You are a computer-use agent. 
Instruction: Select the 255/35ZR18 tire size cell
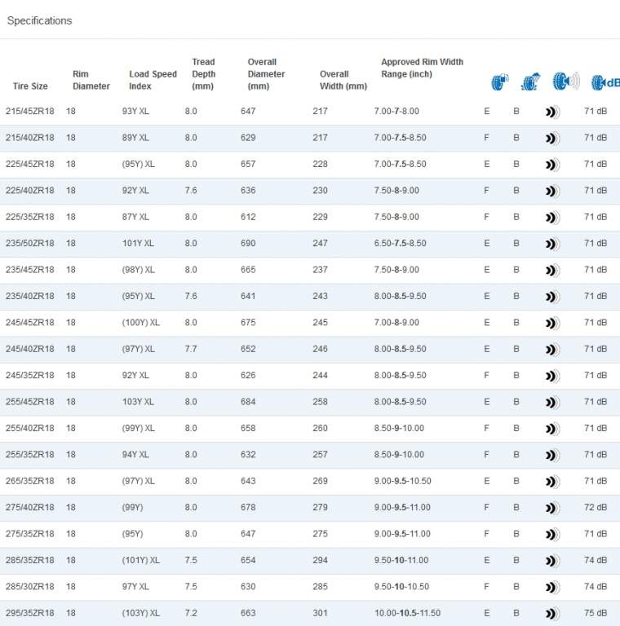click(30, 455)
